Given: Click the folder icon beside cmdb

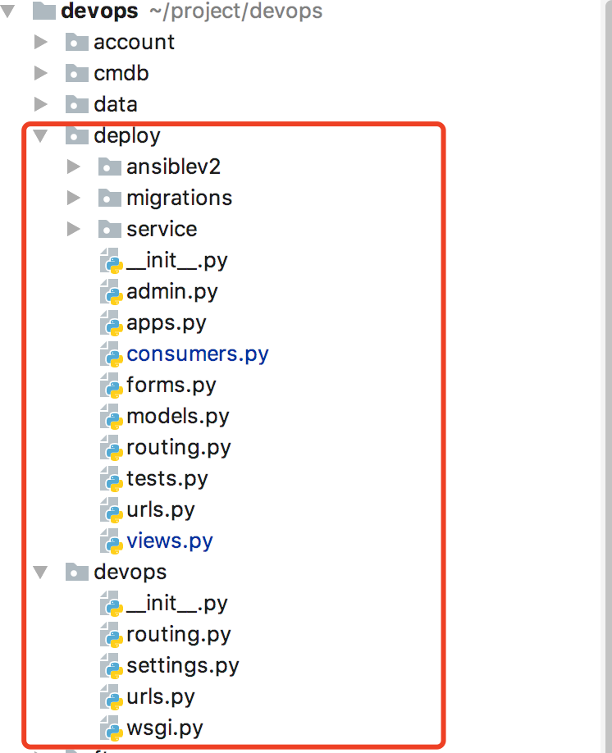Looking at the screenshot, I should (76, 74).
